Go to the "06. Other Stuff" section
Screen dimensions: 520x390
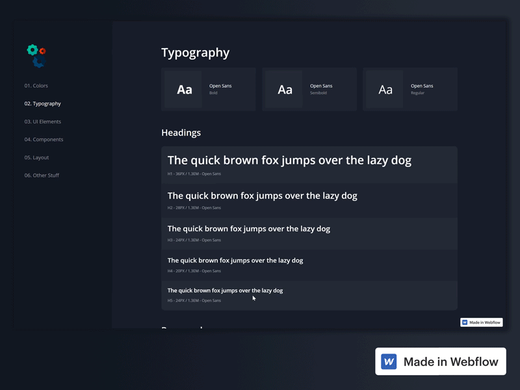coord(42,175)
